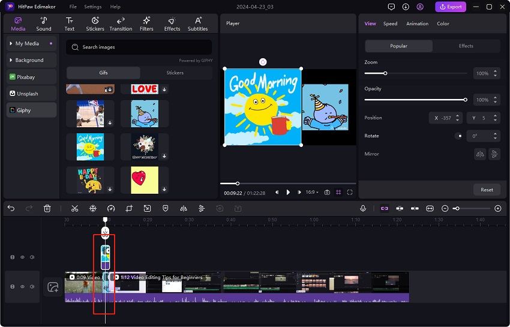Open the Unsplash source
The width and height of the screenshot is (510, 327).
pos(31,94)
